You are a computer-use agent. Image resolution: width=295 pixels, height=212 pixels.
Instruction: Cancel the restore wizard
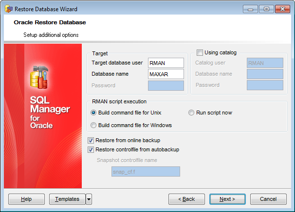(x=268, y=199)
